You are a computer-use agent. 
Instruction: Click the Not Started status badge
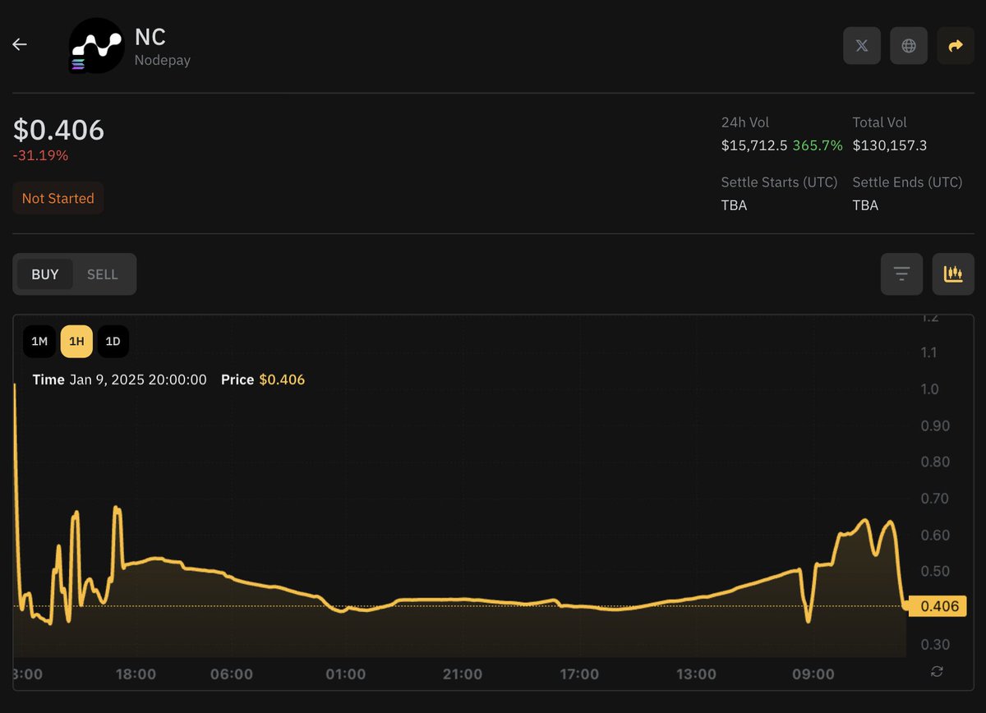(58, 198)
